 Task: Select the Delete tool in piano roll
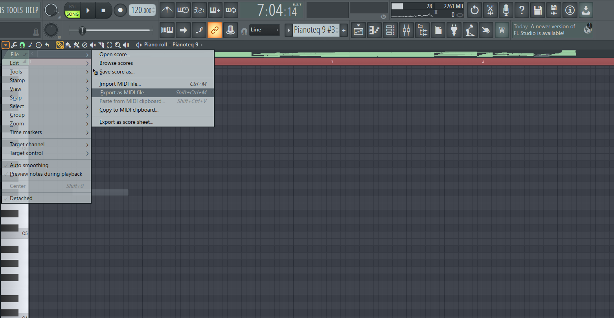85,45
